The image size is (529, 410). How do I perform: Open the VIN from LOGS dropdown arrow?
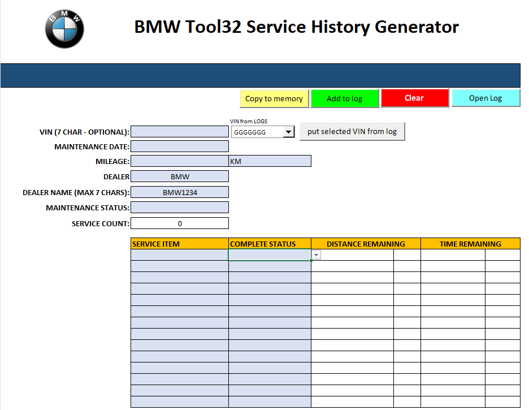(288, 132)
